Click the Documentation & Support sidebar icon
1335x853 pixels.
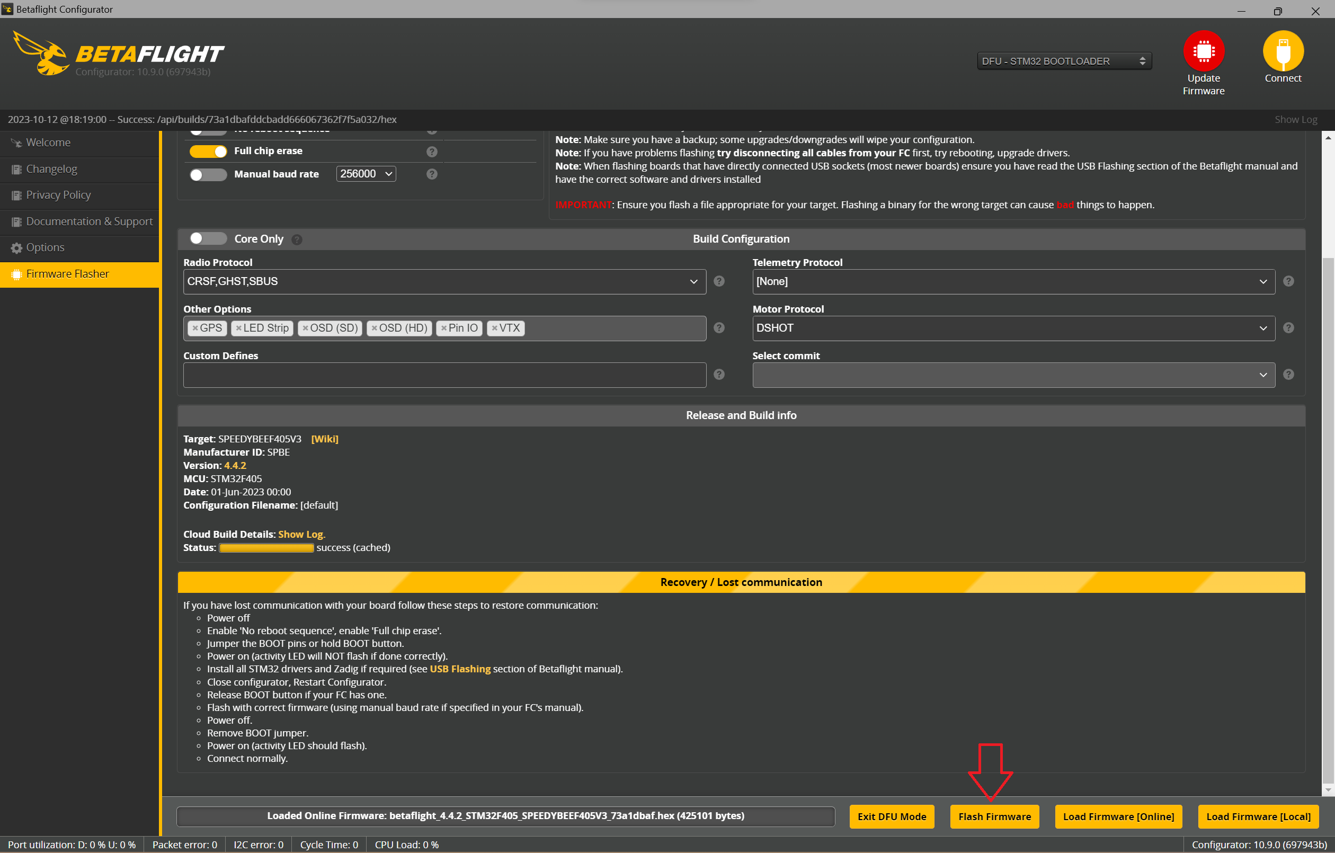point(16,223)
